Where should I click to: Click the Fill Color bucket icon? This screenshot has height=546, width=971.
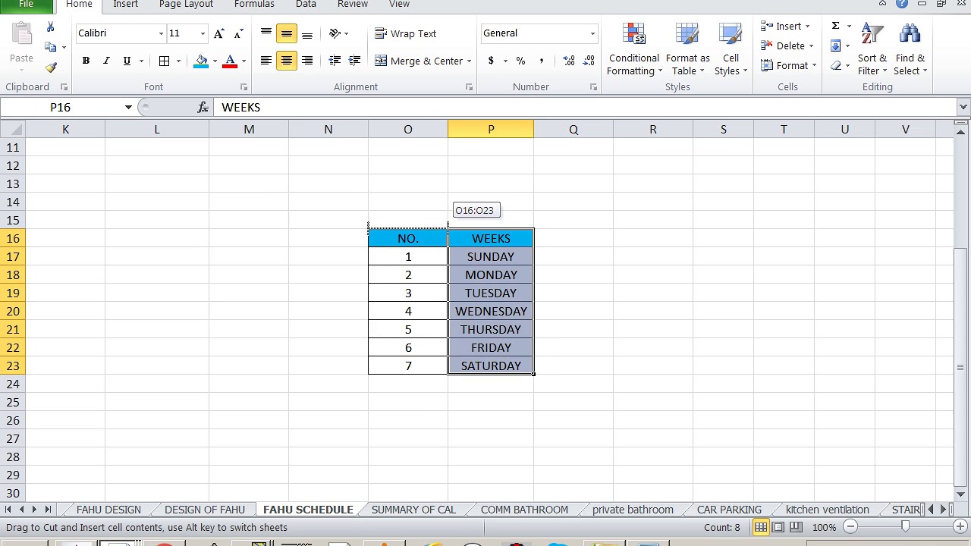click(201, 61)
